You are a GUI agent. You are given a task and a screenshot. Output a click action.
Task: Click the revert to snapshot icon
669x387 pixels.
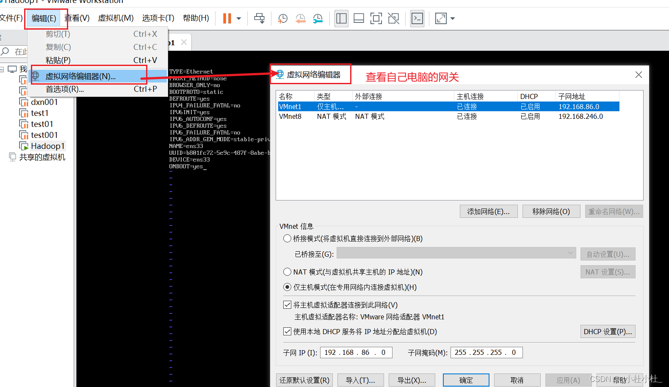coord(300,18)
